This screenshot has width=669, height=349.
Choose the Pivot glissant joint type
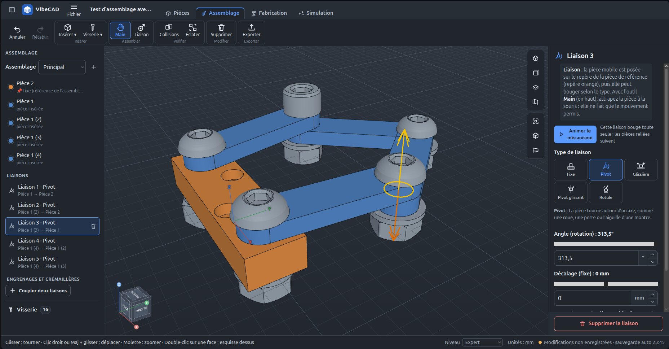pyautogui.click(x=571, y=193)
